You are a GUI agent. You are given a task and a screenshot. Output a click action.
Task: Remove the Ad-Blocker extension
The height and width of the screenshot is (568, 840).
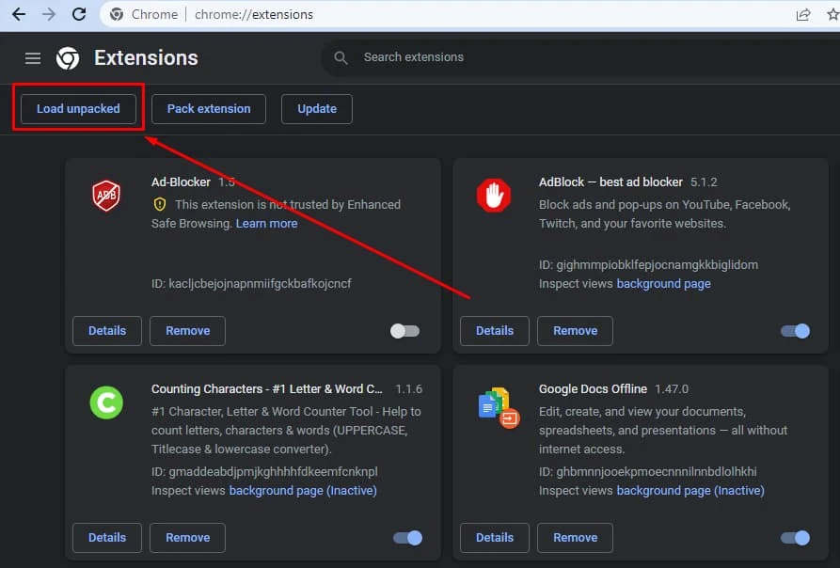pos(187,331)
